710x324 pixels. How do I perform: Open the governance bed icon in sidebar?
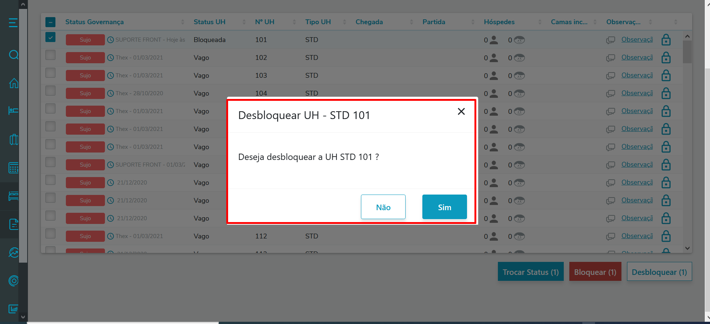[x=13, y=196]
